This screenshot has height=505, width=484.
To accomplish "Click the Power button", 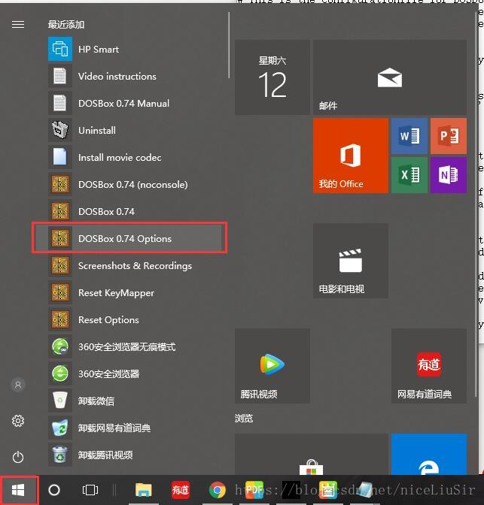I will point(18,457).
